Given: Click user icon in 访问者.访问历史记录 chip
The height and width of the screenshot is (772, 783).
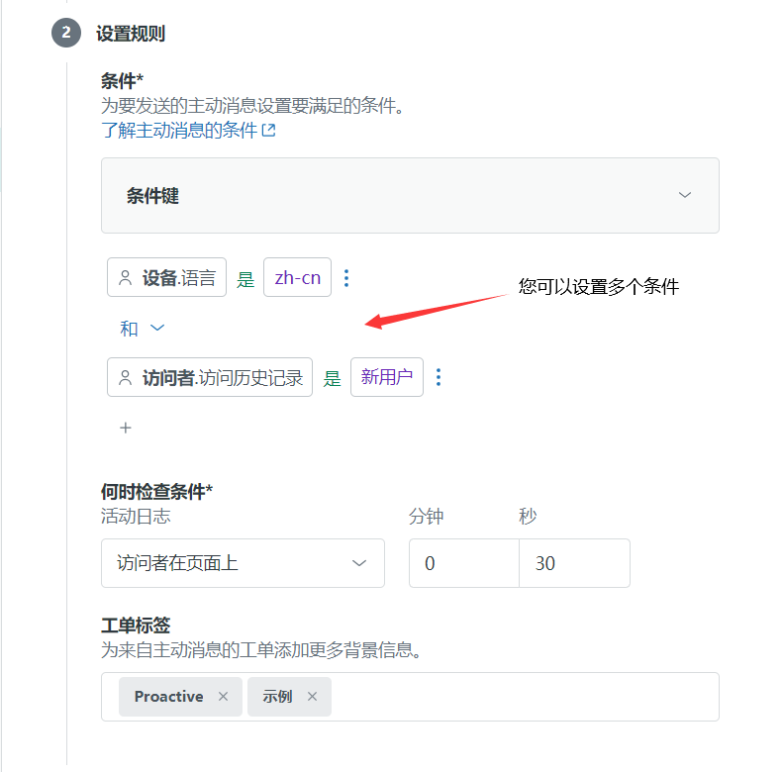Looking at the screenshot, I should click(x=126, y=377).
